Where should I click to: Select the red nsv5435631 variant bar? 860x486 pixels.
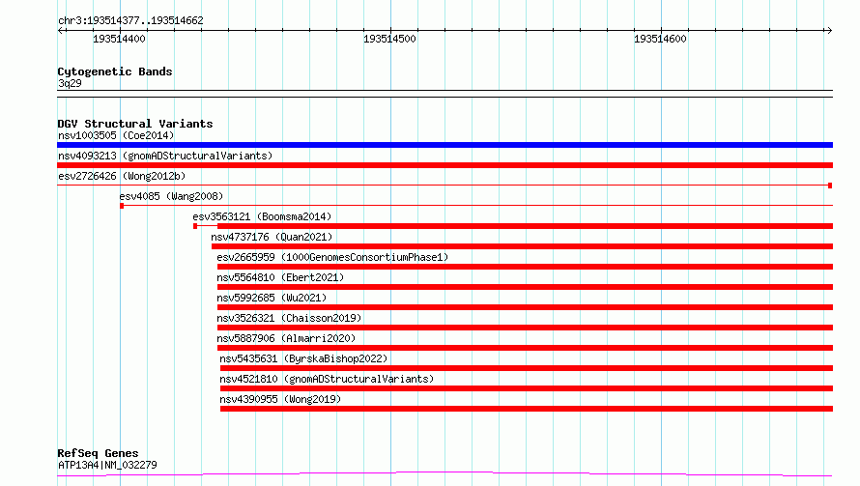(527, 368)
